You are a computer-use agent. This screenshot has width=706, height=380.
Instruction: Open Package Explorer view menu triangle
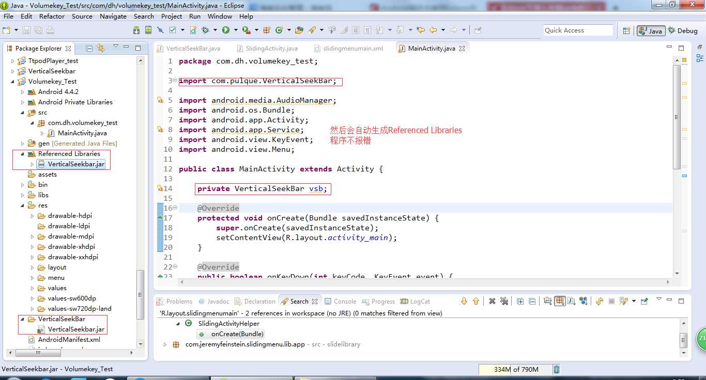coord(116,46)
